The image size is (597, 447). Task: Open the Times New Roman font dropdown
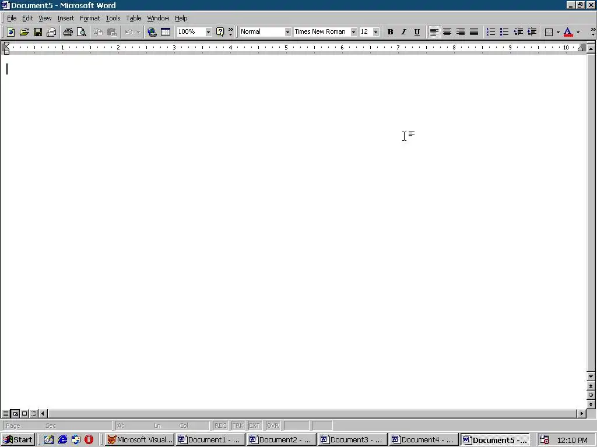tap(353, 32)
